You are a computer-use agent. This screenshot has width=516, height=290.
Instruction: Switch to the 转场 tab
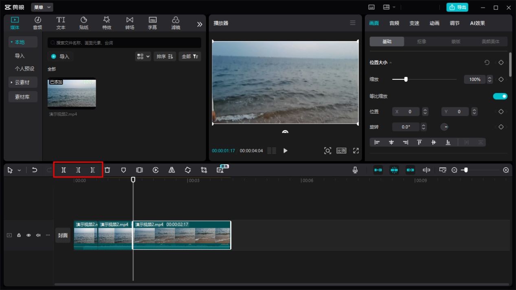(130, 23)
